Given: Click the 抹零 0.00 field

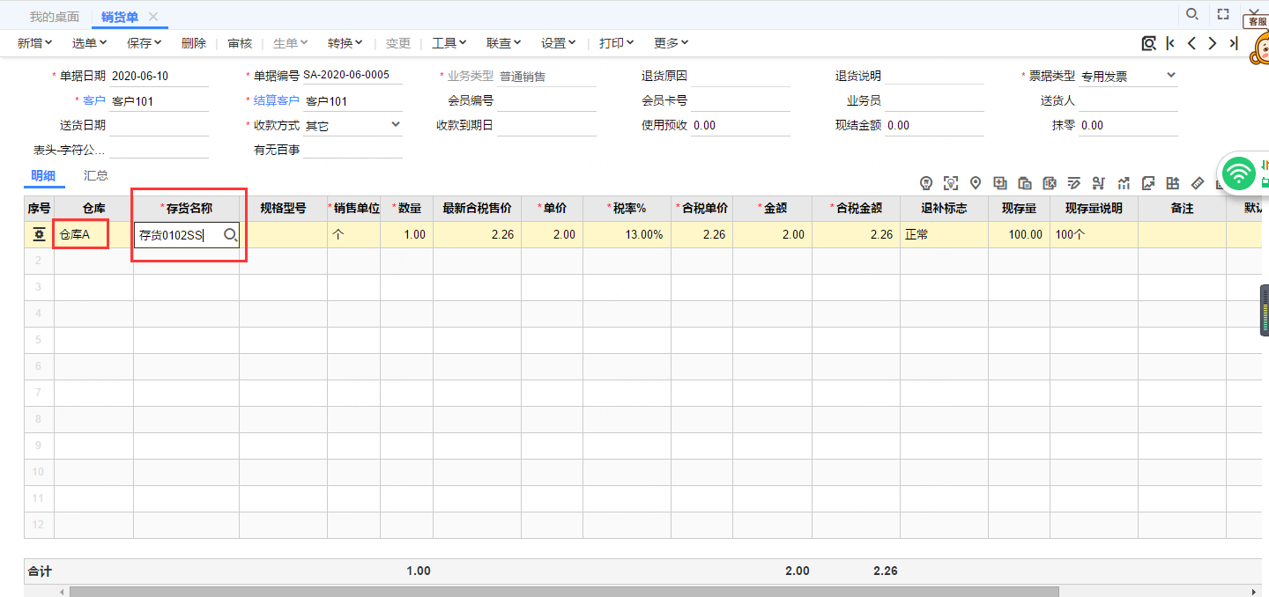Looking at the screenshot, I should coord(1128,126).
